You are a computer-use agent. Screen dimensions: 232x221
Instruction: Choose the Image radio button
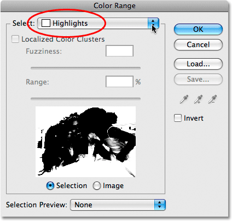pos(97,186)
